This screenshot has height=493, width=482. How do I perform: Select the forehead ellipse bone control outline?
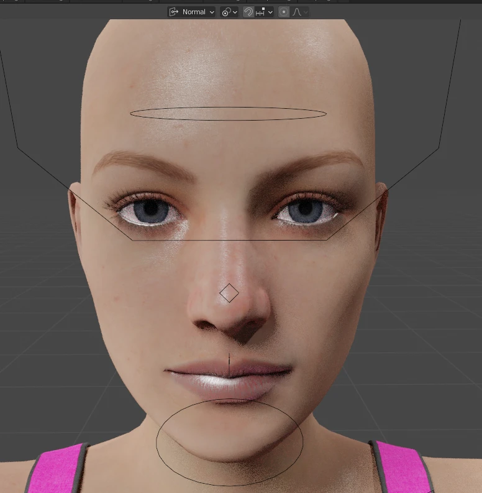pyautogui.click(x=228, y=114)
